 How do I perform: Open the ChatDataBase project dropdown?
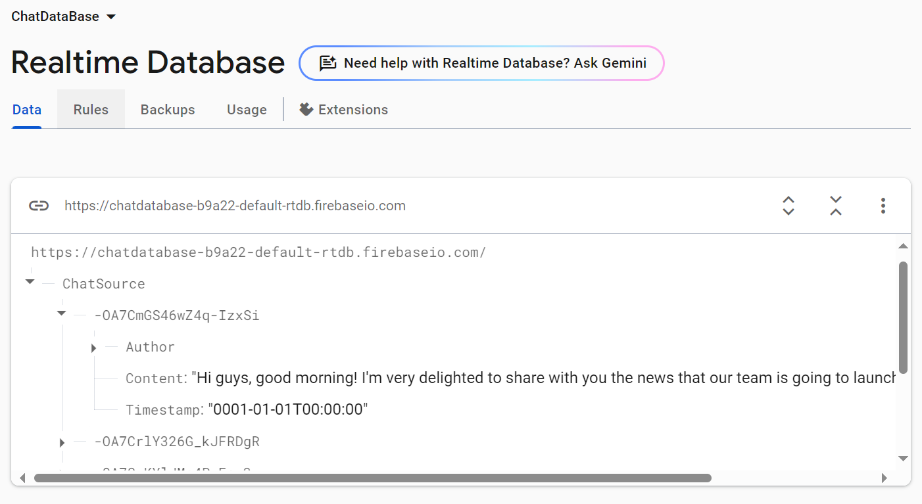[64, 16]
